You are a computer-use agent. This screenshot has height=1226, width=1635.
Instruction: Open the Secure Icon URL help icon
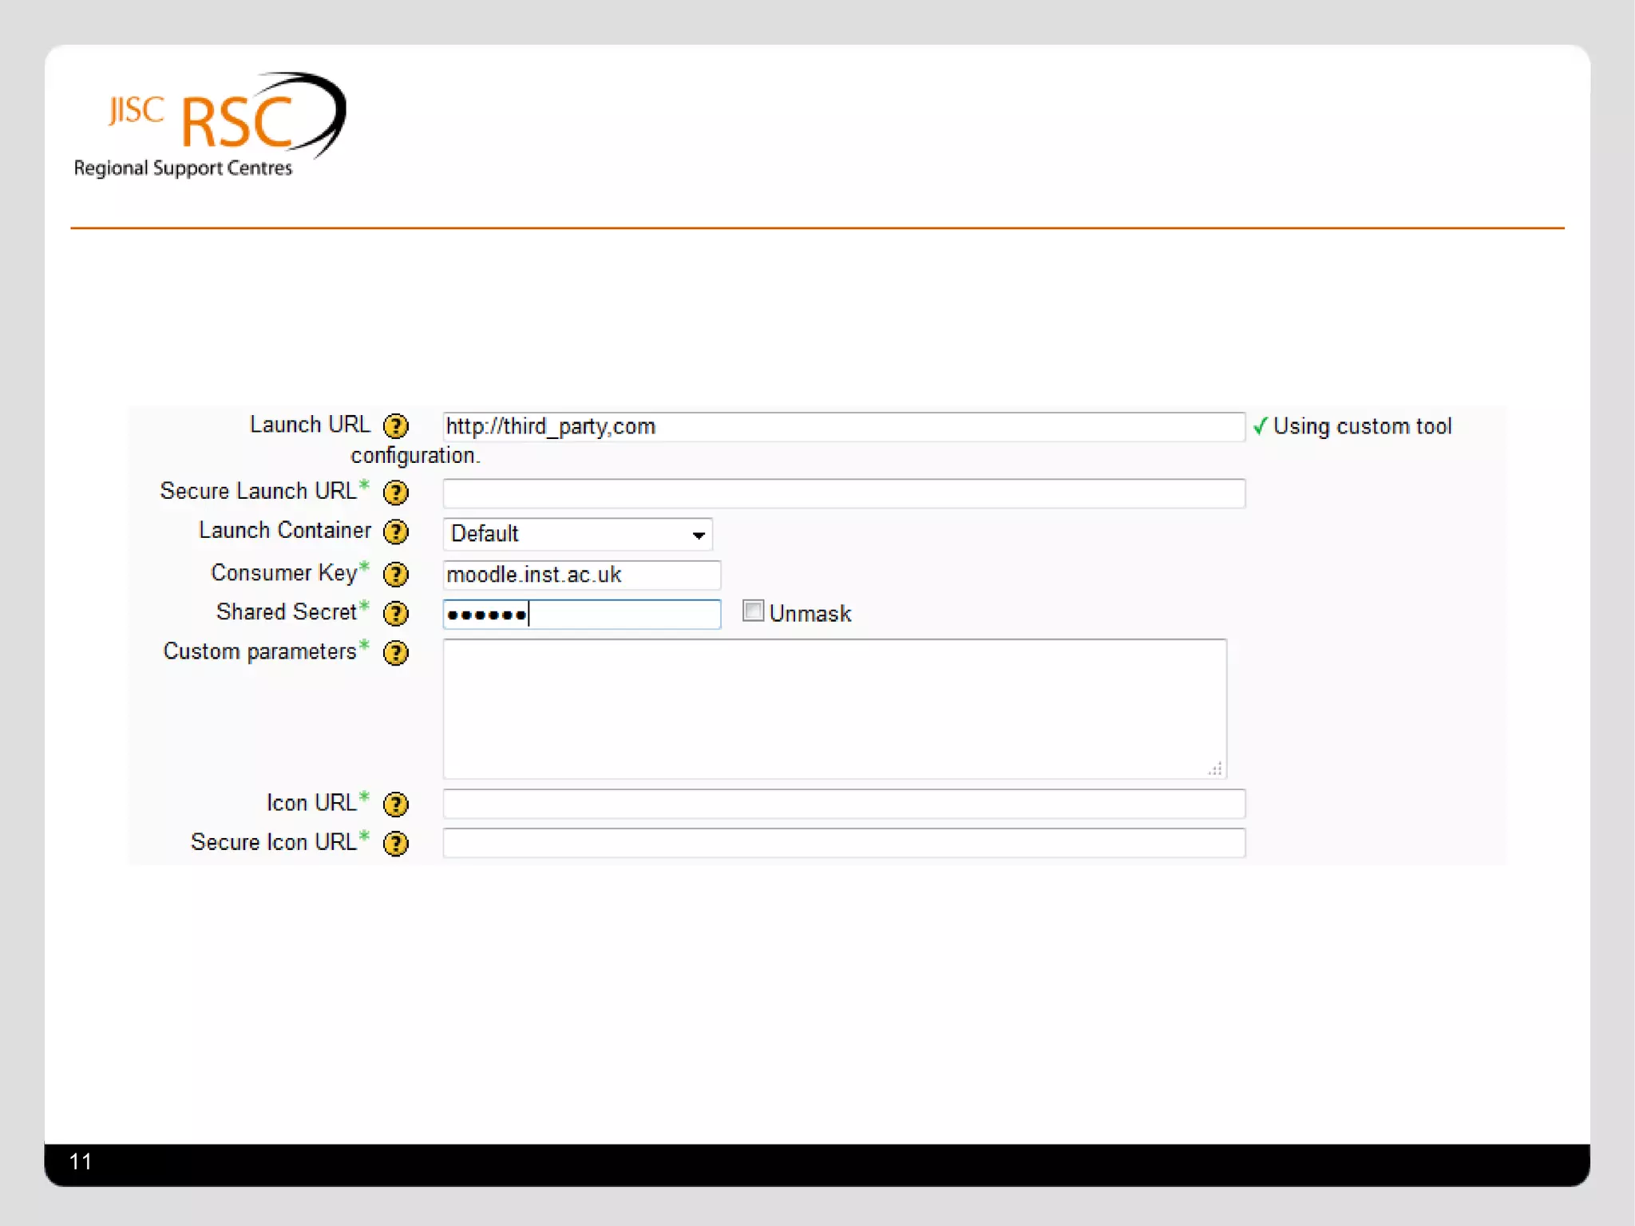point(396,844)
